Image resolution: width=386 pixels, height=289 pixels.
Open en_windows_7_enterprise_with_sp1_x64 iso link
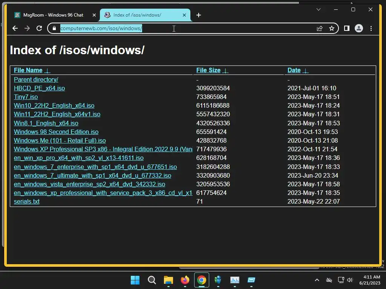click(x=95, y=167)
